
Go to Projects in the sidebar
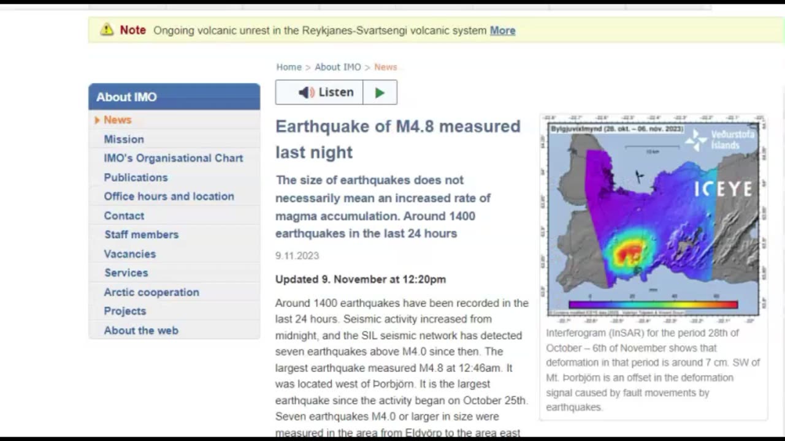(124, 311)
